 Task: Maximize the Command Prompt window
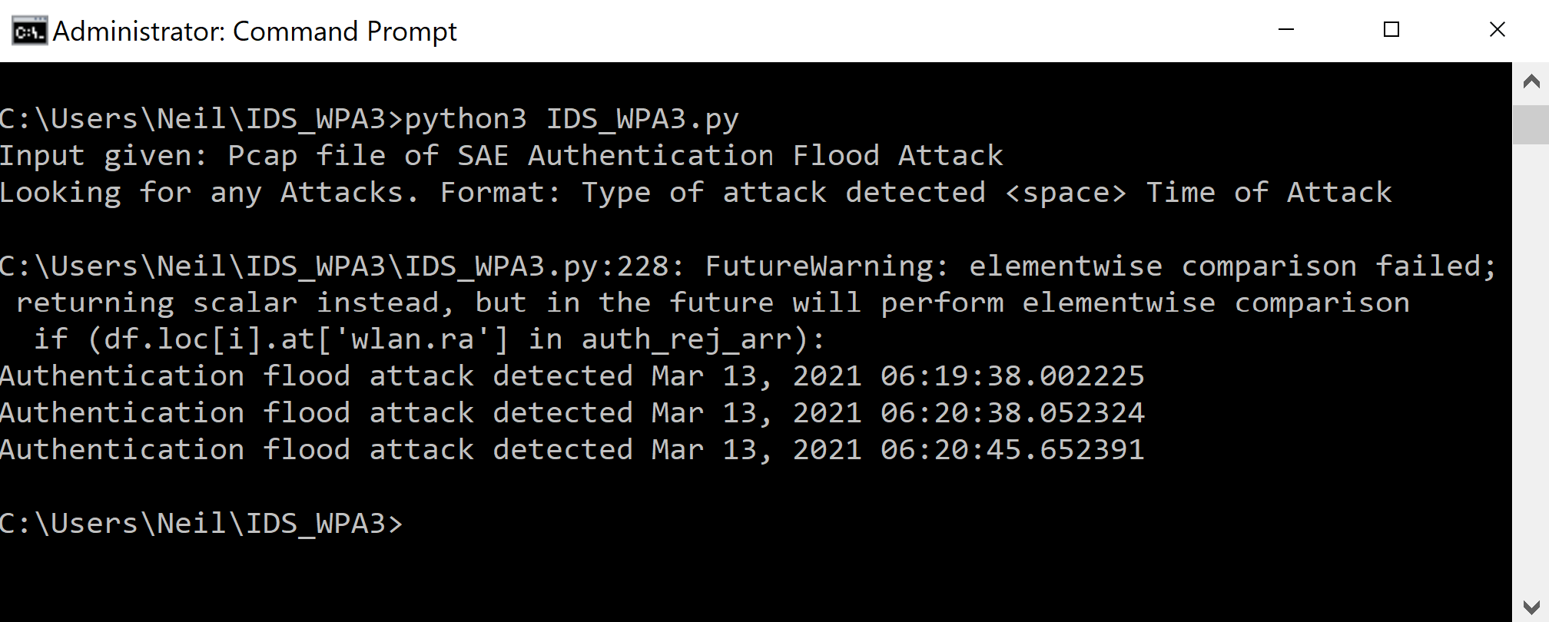[x=1391, y=30]
